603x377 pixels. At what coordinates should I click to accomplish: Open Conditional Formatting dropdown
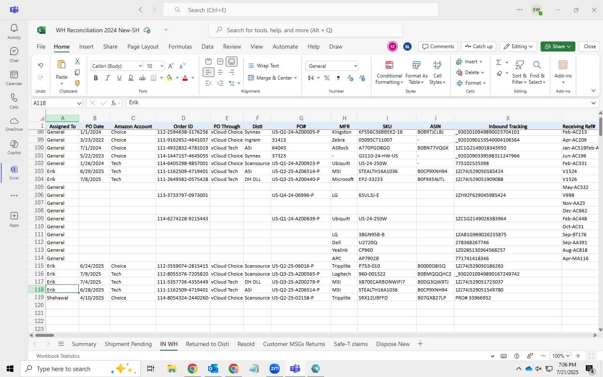[x=389, y=72]
